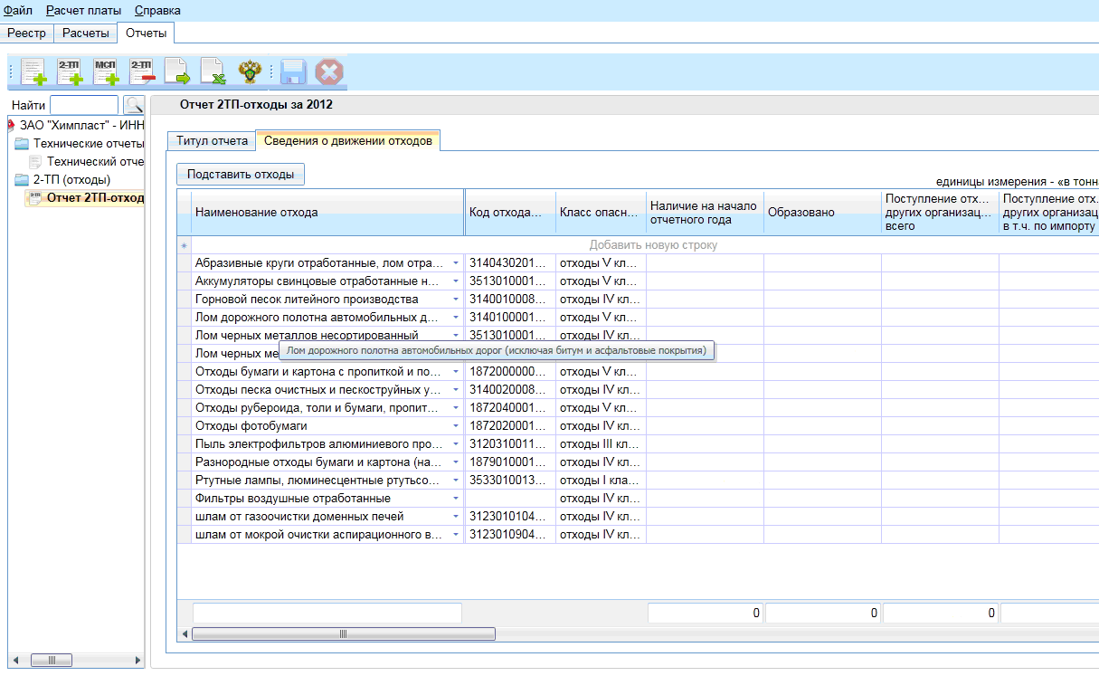Open the Справка menu
Screen dimensions: 1099x676
157,10
